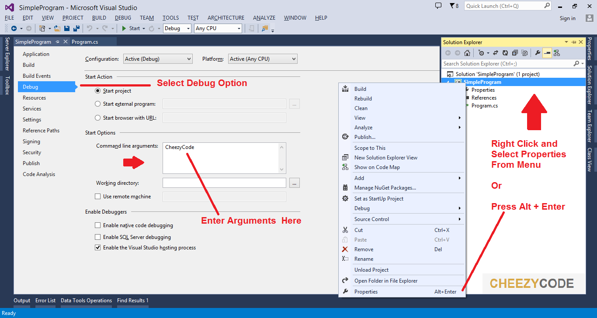Click the Find in Files toolbar icon
Image resolution: width=597 pixels, height=318 pixels.
pyautogui.click(x=264, y=28)
